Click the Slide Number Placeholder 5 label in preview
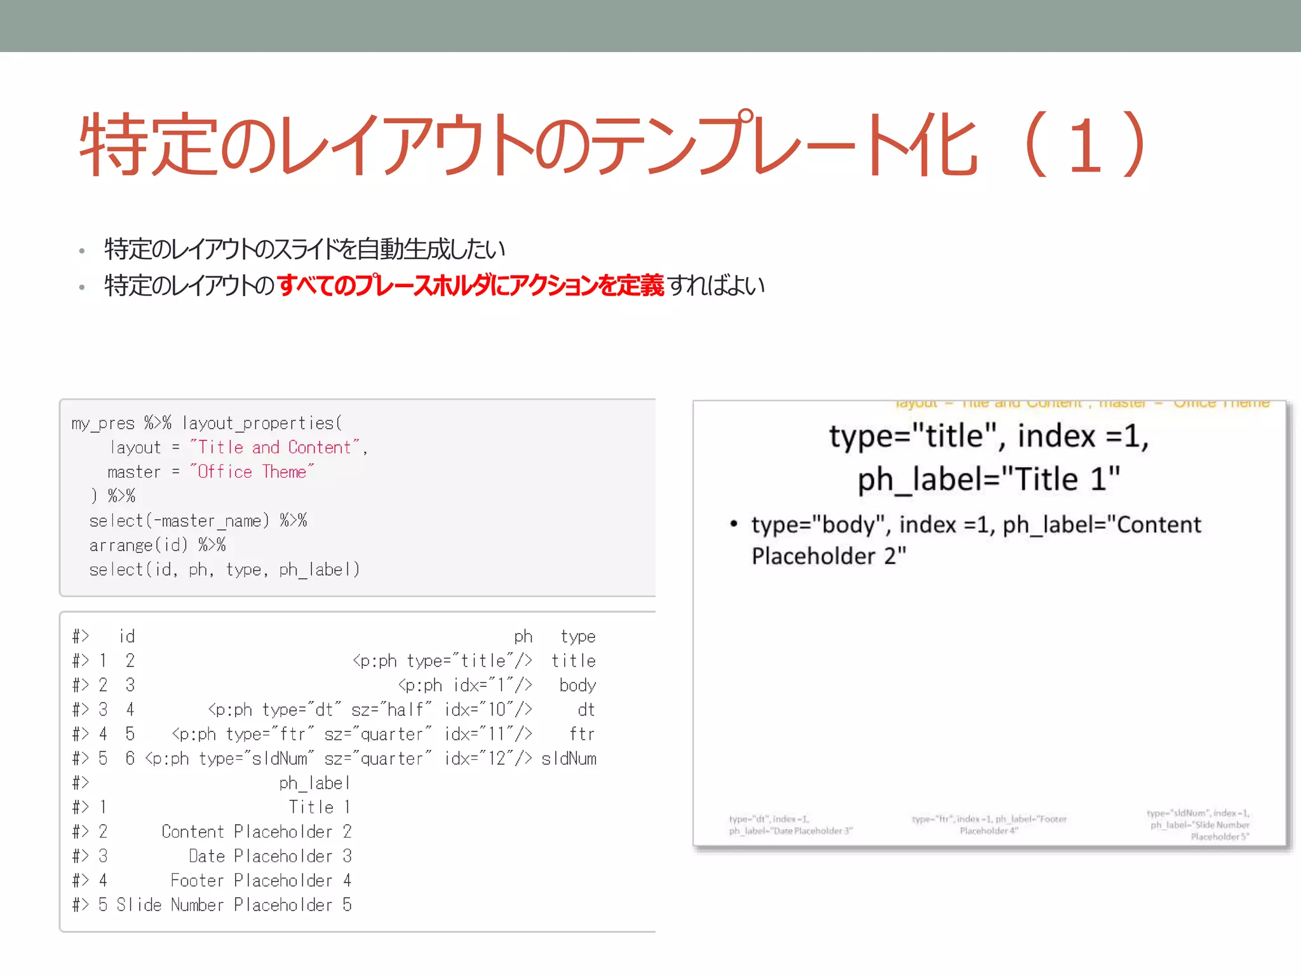The width and height of the screenshot is (1301, 976). tap(1199, 825)
